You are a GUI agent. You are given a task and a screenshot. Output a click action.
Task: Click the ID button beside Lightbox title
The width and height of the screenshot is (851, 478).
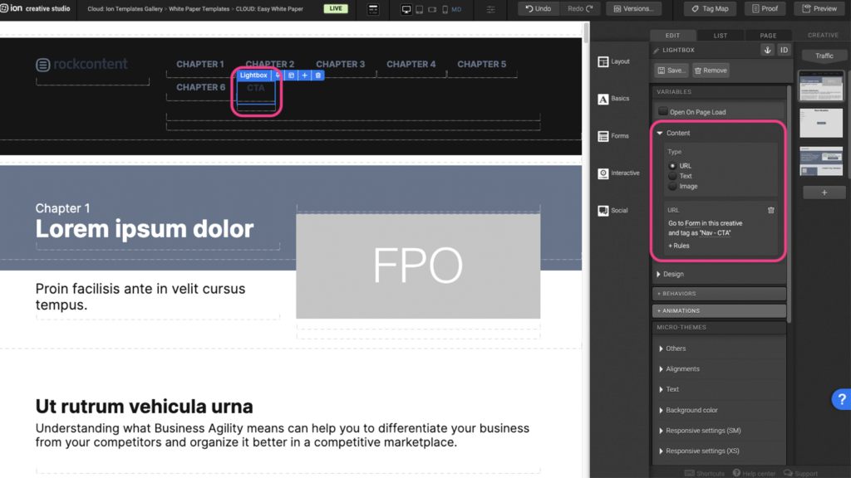pos(783,51)
